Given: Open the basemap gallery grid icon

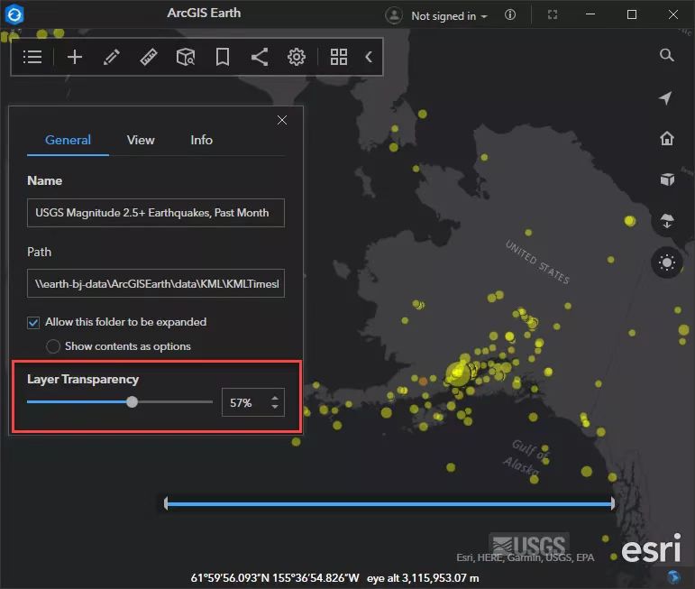Looking at the screenshot, I should (x=339, y=57).
